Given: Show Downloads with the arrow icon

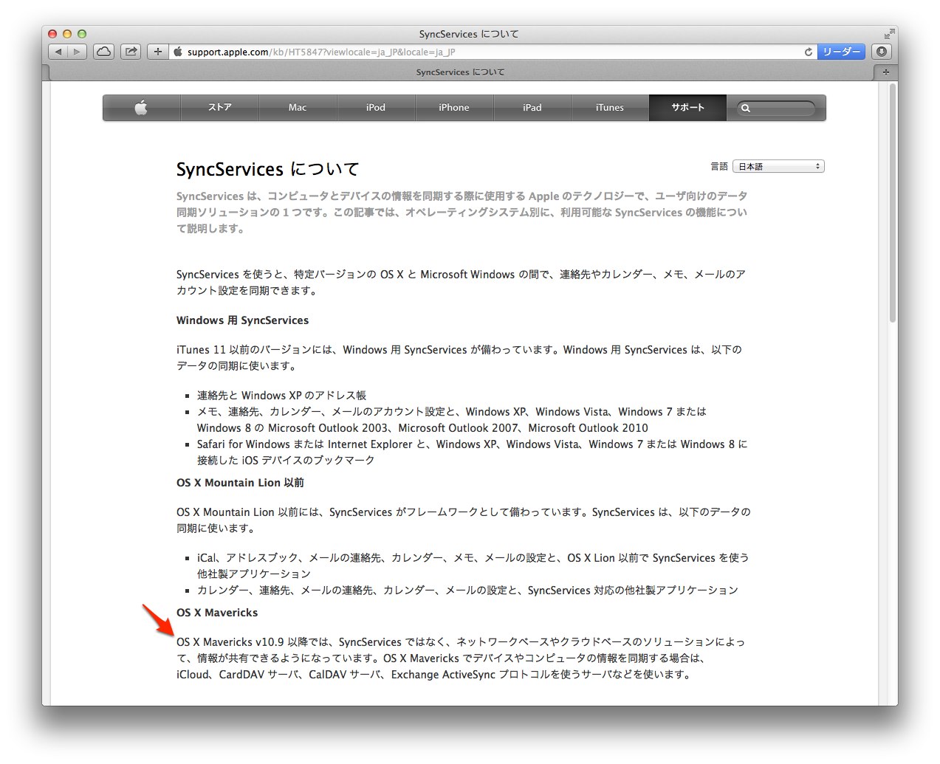Looking at the screenshot, I should coord(881,52).
